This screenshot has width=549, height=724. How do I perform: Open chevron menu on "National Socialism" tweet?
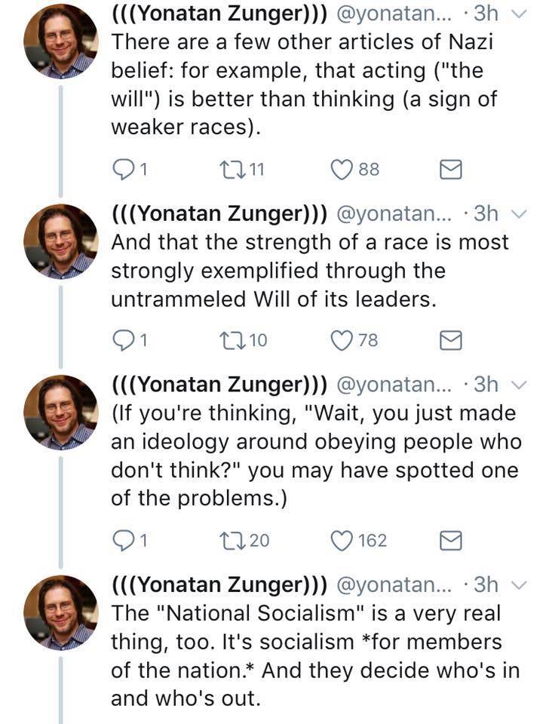tap(517, 584)
